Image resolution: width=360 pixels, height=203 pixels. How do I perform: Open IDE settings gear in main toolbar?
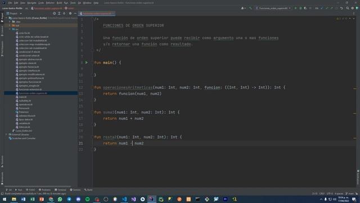click(x=353, y=8)
